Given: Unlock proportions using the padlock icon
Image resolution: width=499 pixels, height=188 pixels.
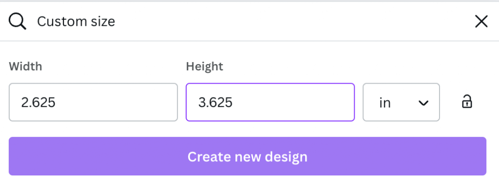Looking at the screenshot, I should pos(467,102).
